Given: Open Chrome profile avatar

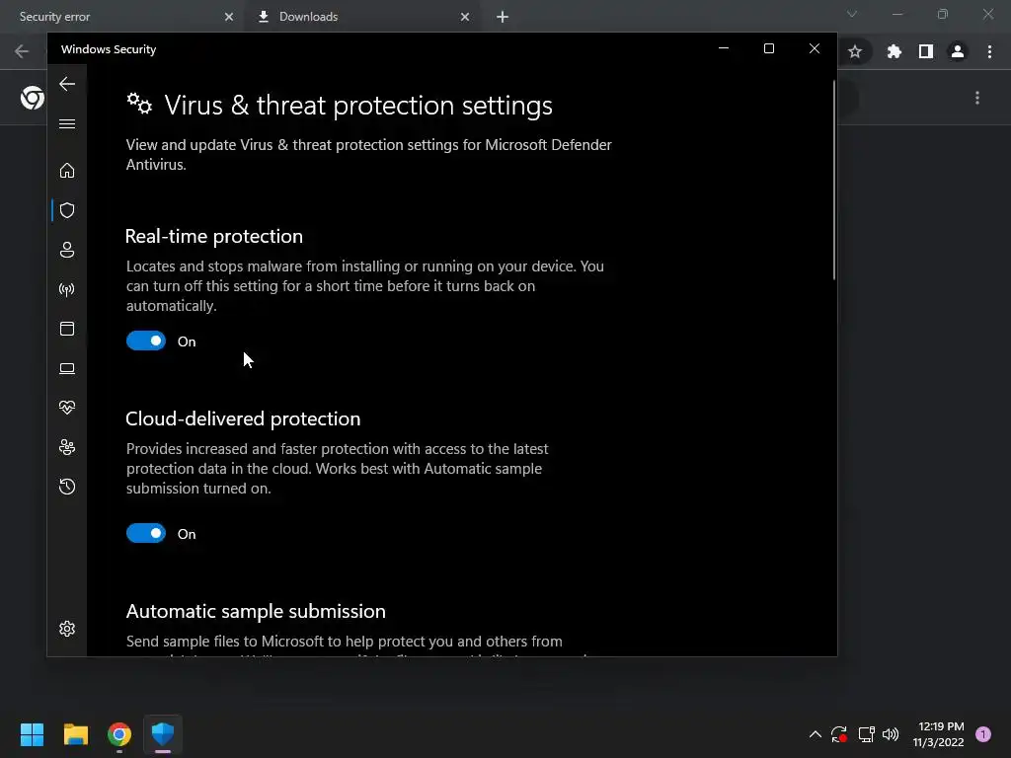Looking at the screenshot, I should pyautogui.click(x=958, y=51).
